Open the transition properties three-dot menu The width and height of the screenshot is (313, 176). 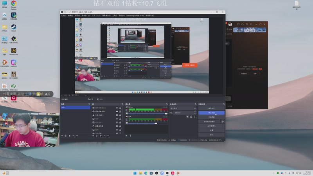[195, 117]
